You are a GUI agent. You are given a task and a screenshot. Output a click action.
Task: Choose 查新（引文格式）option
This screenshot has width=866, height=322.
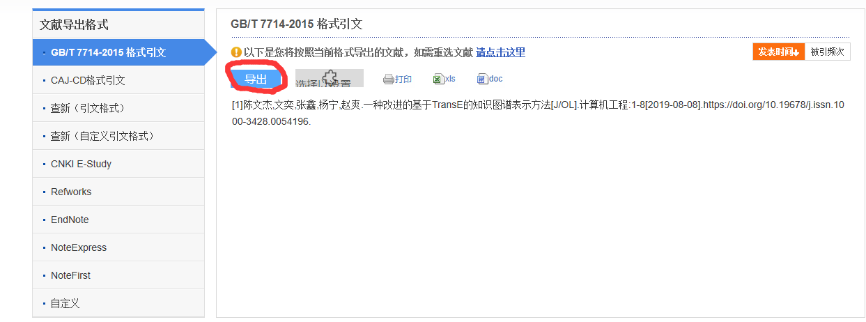coord(118,108)
